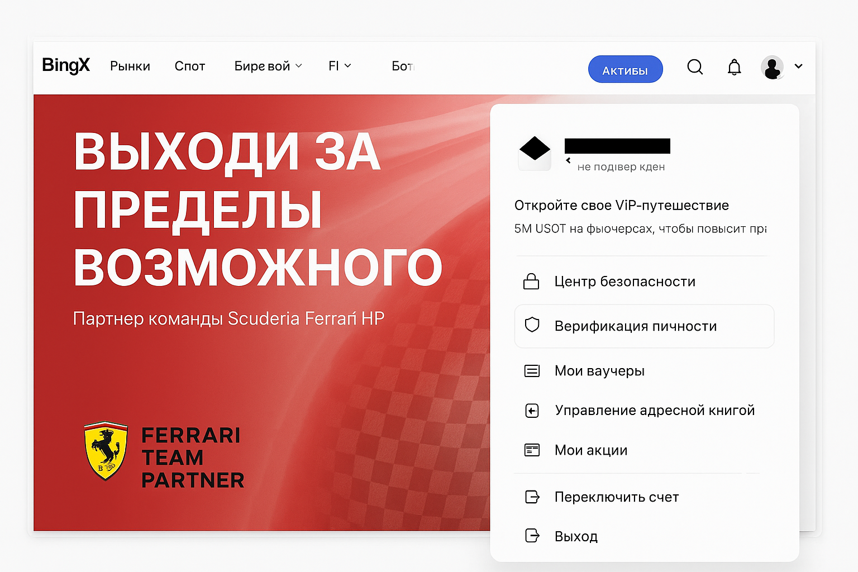Select Верификация личности entry
Viewport: 858px width, 572px height.
point(644,326)
